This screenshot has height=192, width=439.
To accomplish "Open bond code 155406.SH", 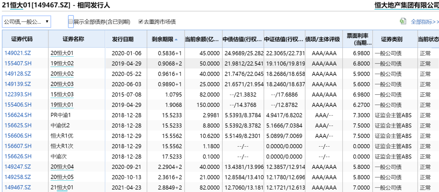I will (x=18, y=105).
